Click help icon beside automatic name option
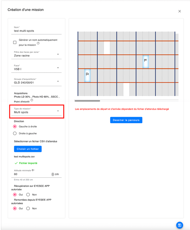190x230 pixels. pyautogui.click(x=38, y=44)
